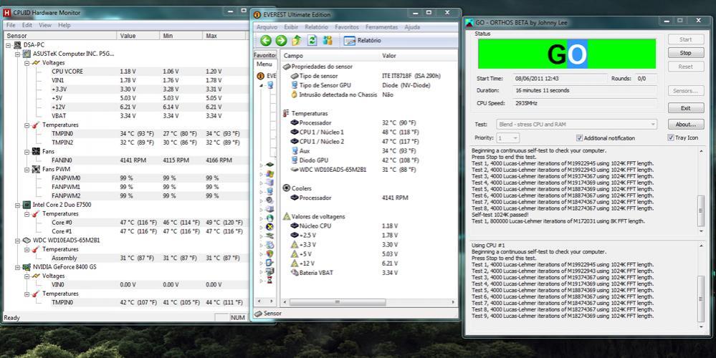The width and height of the screenshot is (716, 358).
Task: Open the Help menu in HWMonitor
Action: (65, 25)
